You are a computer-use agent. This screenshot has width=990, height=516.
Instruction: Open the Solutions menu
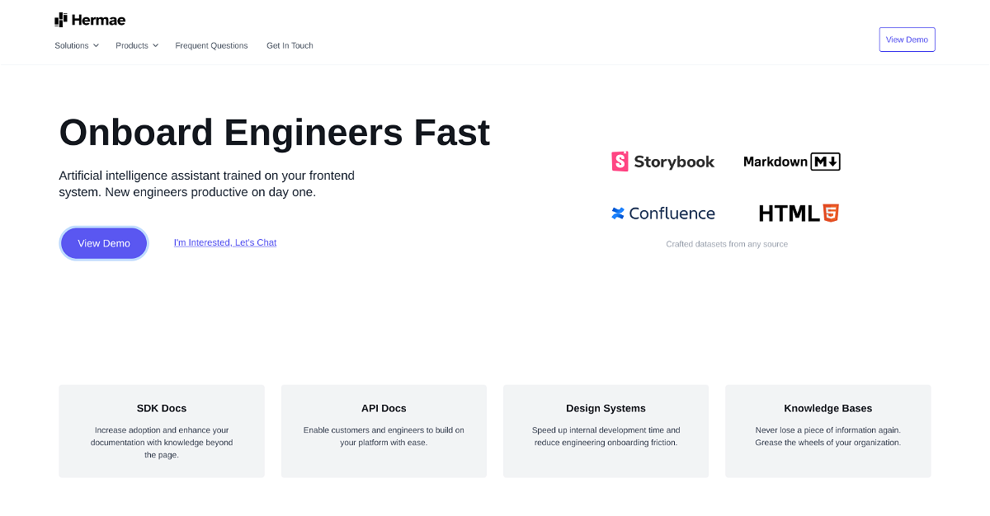coord(72,46)
